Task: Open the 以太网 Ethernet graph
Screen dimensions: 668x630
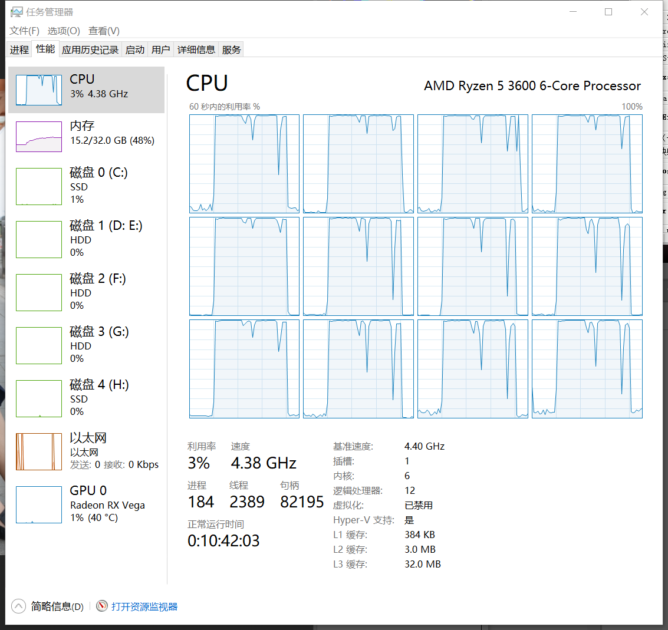Action: 39,451
